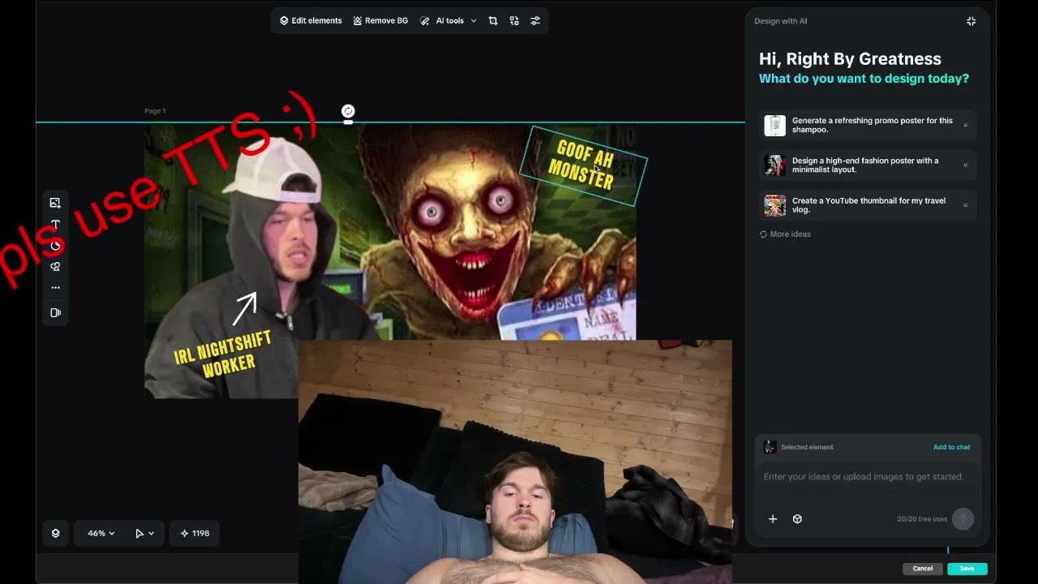This screenshot has height=584, width=1038.
Task: Open the Edit elements tool
Action: point(311,21)
